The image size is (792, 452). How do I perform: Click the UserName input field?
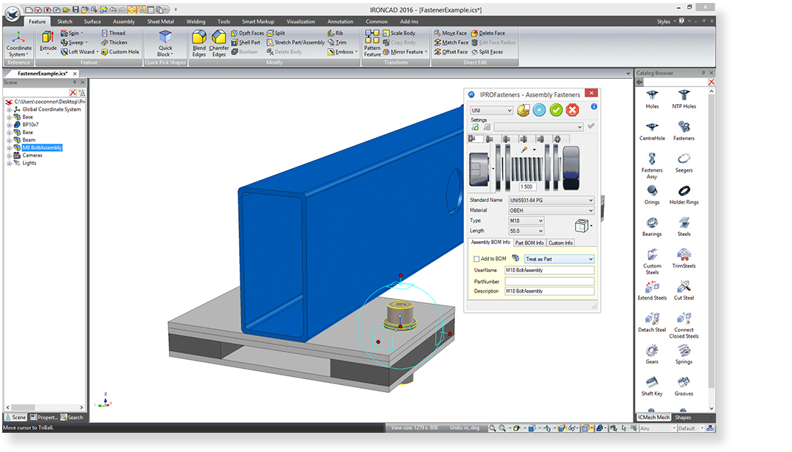pyautogui.click(x=549, y=271)
